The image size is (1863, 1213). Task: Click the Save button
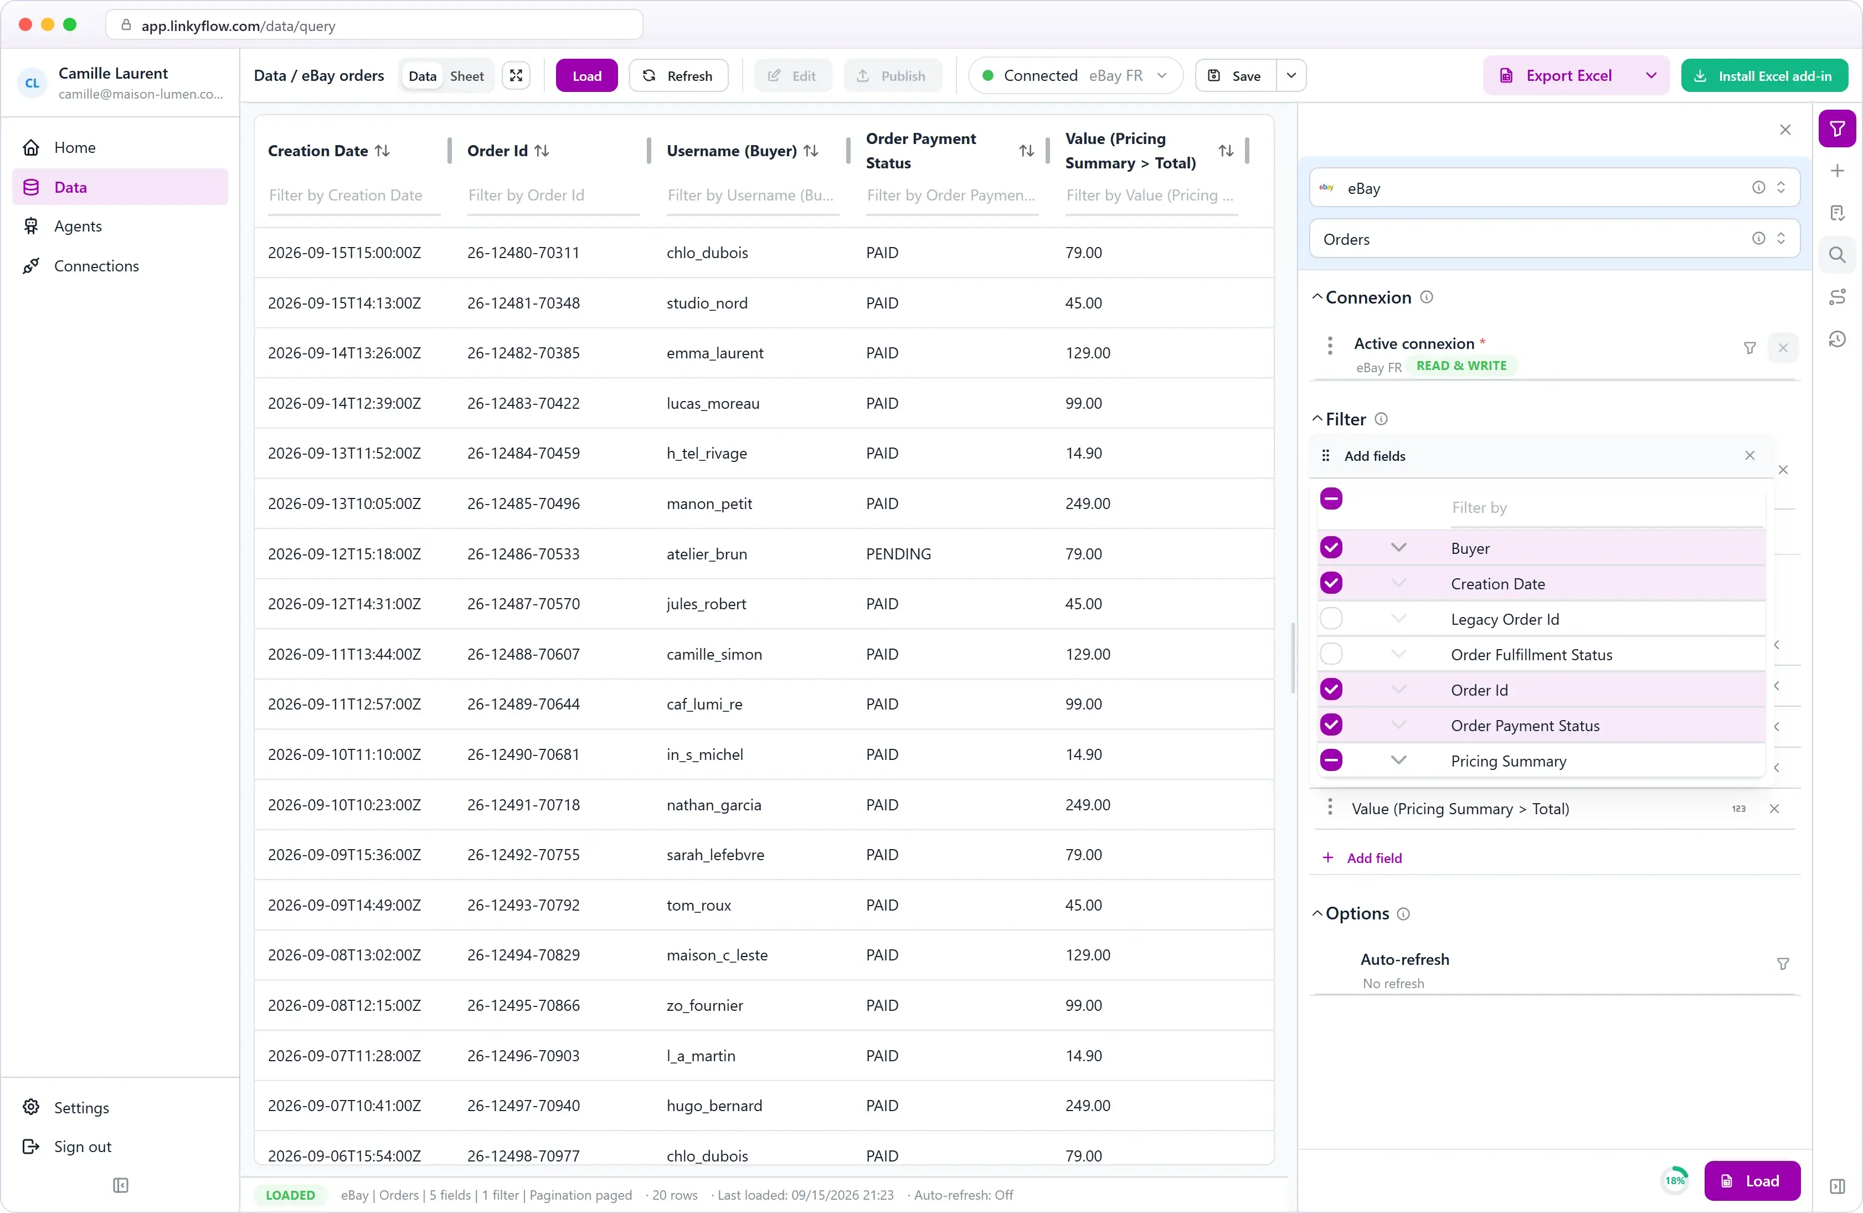(1235, 75)
